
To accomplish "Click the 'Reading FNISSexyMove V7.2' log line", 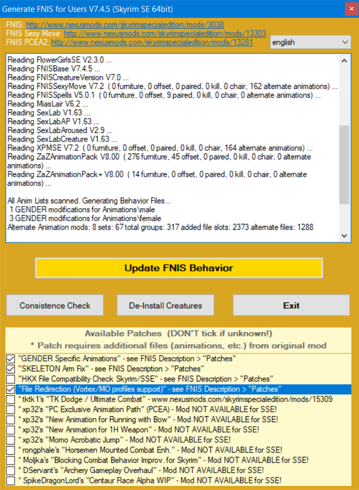I will pos(172,86).
